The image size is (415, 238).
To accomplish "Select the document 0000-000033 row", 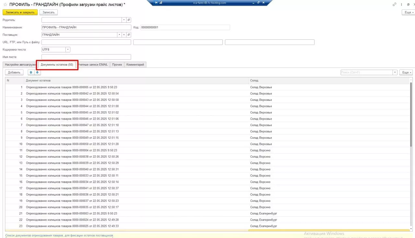I will [207, 176].
